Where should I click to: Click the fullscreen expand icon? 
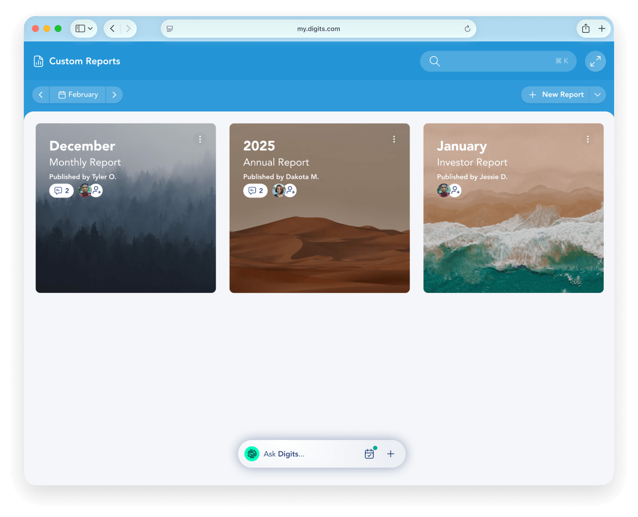coord(595,61)
